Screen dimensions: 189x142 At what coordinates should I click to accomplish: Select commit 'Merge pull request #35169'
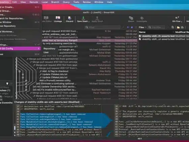[90, 31]
